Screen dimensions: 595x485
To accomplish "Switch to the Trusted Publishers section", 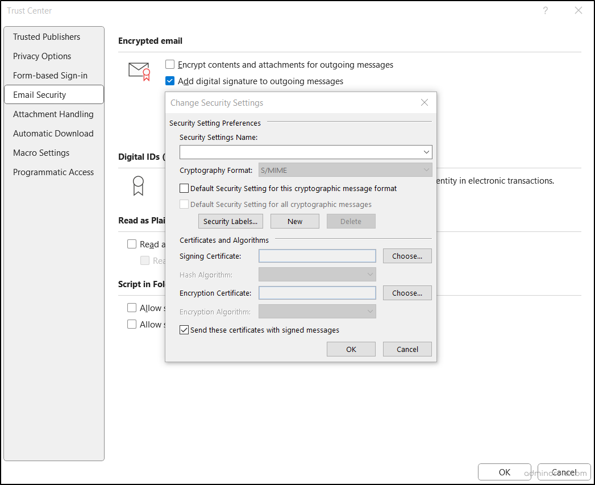I will (x=46, y=36).
